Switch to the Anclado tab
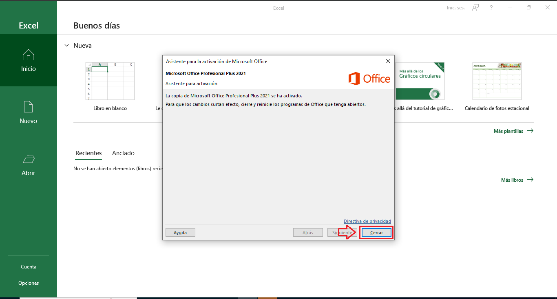This screenshot has width=557, height=299. tap(123, 153)
